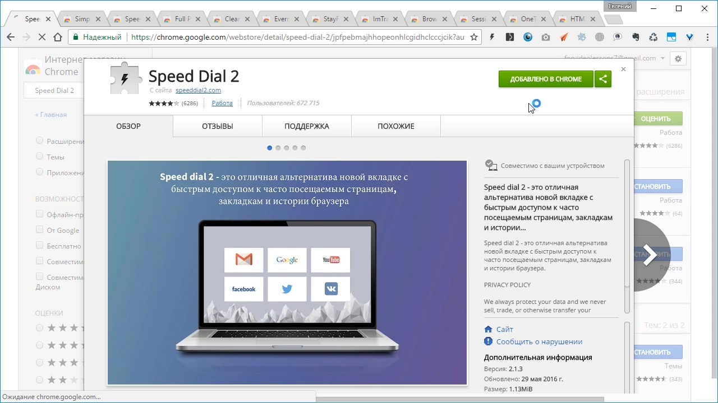Click the gray globe extension icon
This screenshot has height=403, width=718.
coord(600,38)
